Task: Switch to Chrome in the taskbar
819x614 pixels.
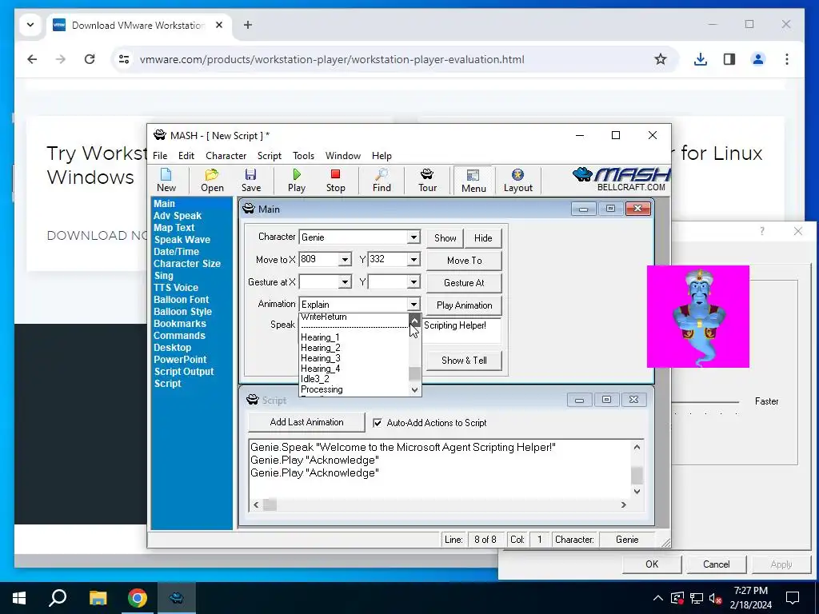Action: (138, 598)
